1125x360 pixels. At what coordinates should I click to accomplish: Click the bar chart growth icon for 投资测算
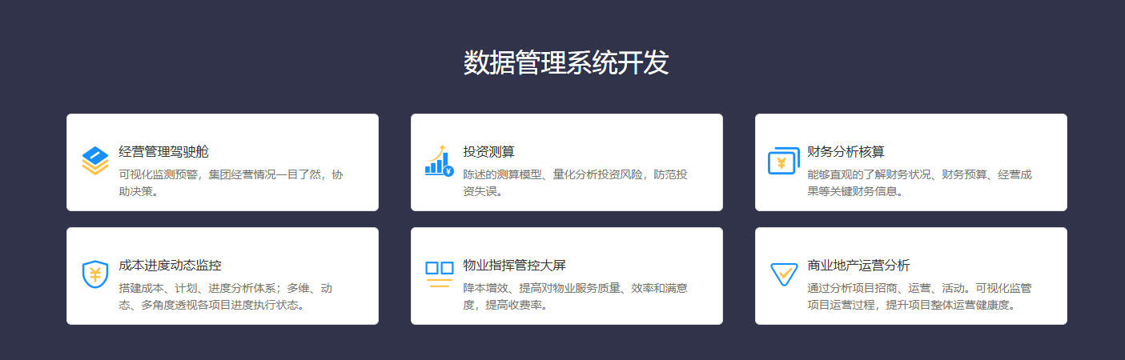pos(439,161)
